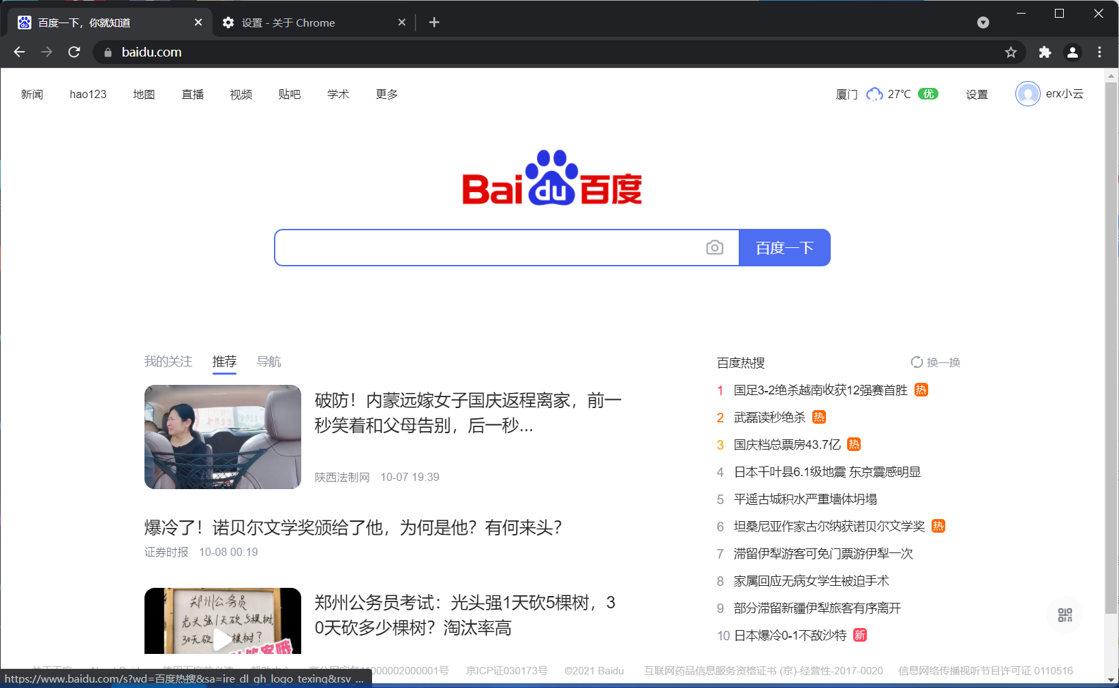Open the 地图 nav link
This screenshot has height=688, width=1119.
point(144,94)
